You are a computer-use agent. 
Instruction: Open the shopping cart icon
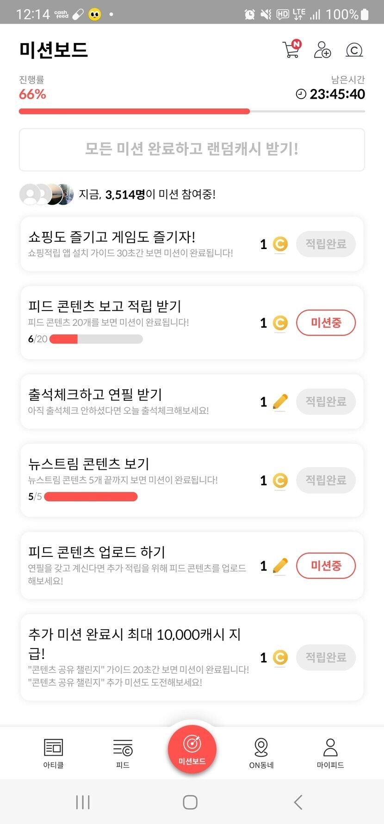[291, 50]
